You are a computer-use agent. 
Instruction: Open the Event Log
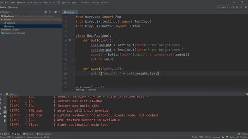tap(243, 134)
